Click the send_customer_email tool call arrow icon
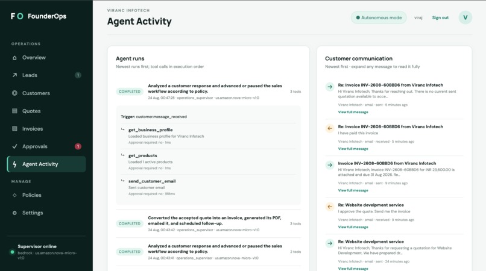 click(123, 181)
